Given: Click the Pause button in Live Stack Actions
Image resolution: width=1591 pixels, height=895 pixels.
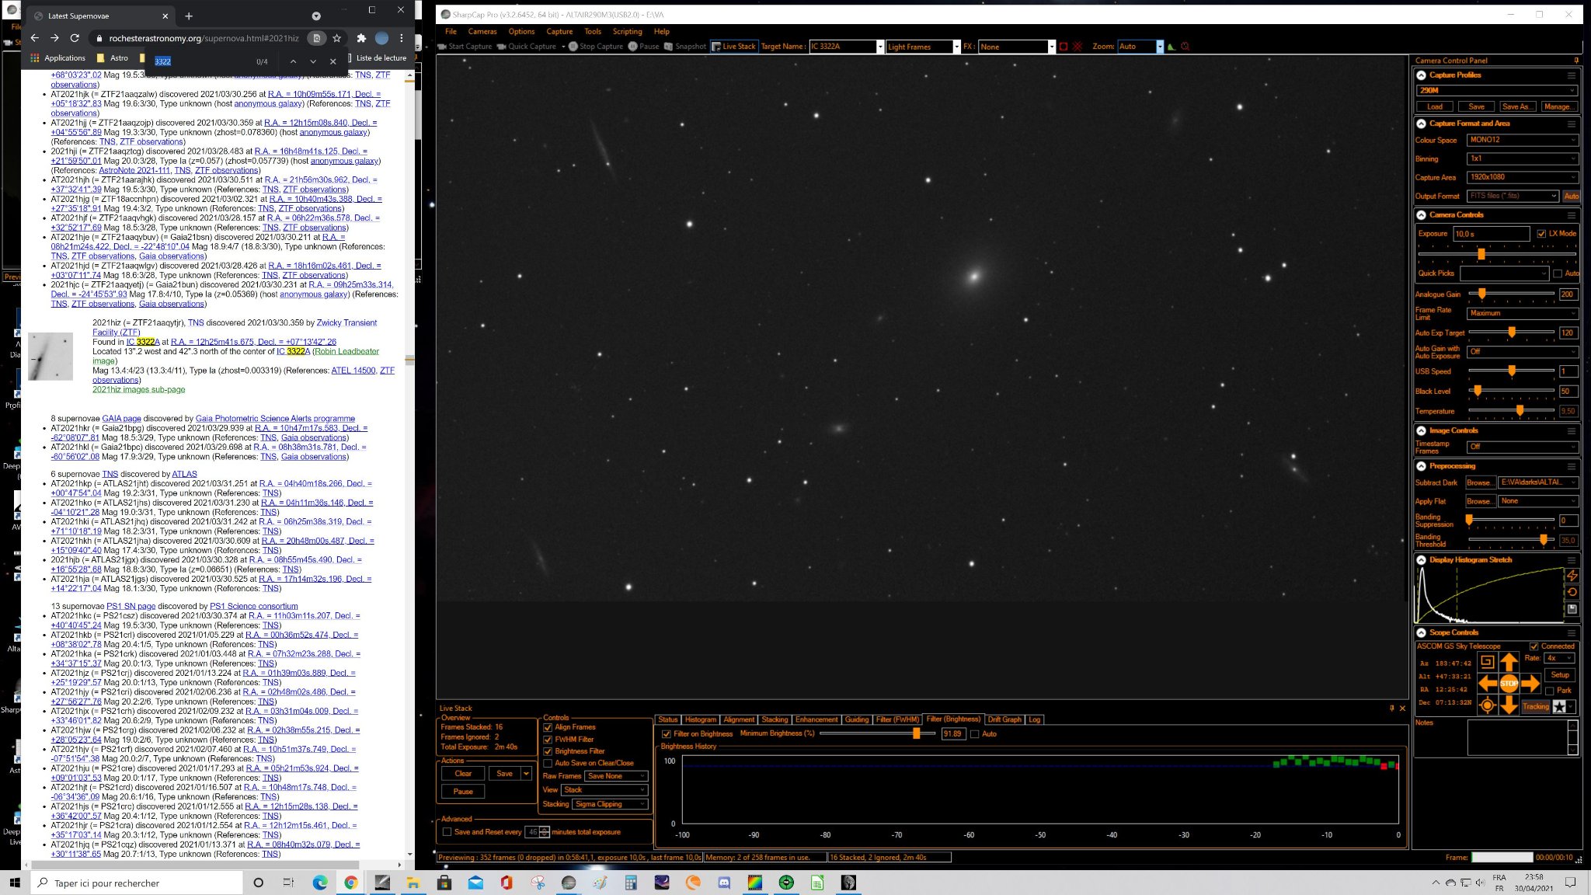Looking at the screenshot, I should 463,792.
